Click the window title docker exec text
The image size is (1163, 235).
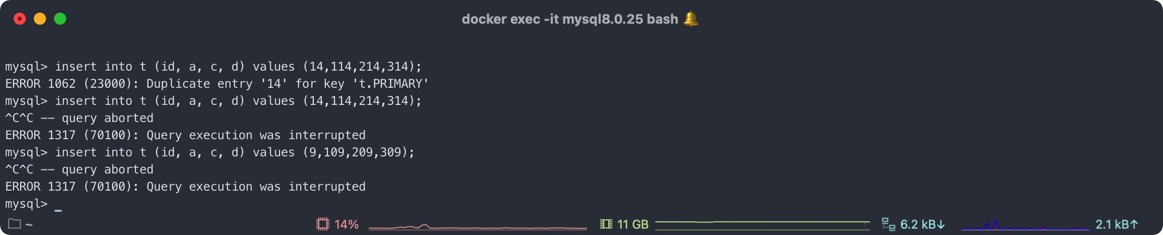coord(569,19)
